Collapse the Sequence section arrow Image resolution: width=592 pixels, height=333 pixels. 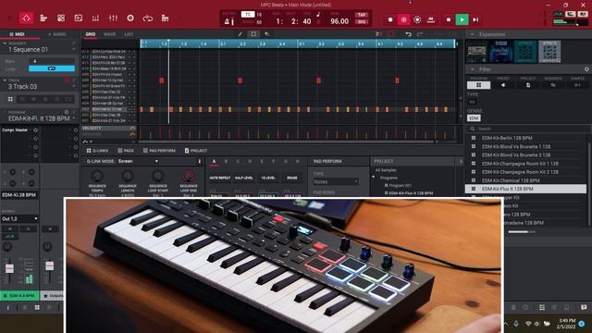(x=5, y=43)
